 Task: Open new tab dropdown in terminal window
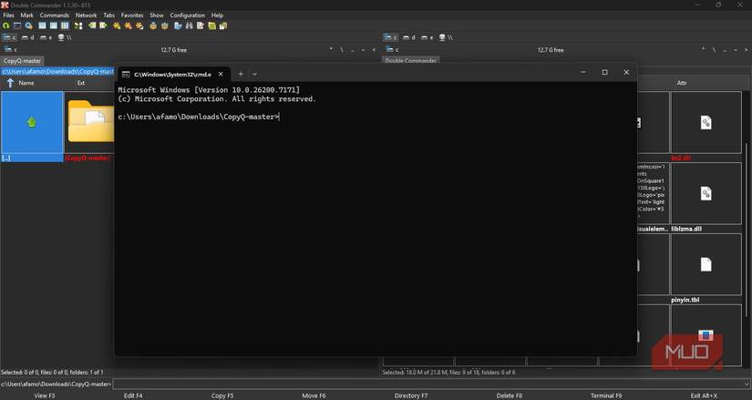[254, 74]
